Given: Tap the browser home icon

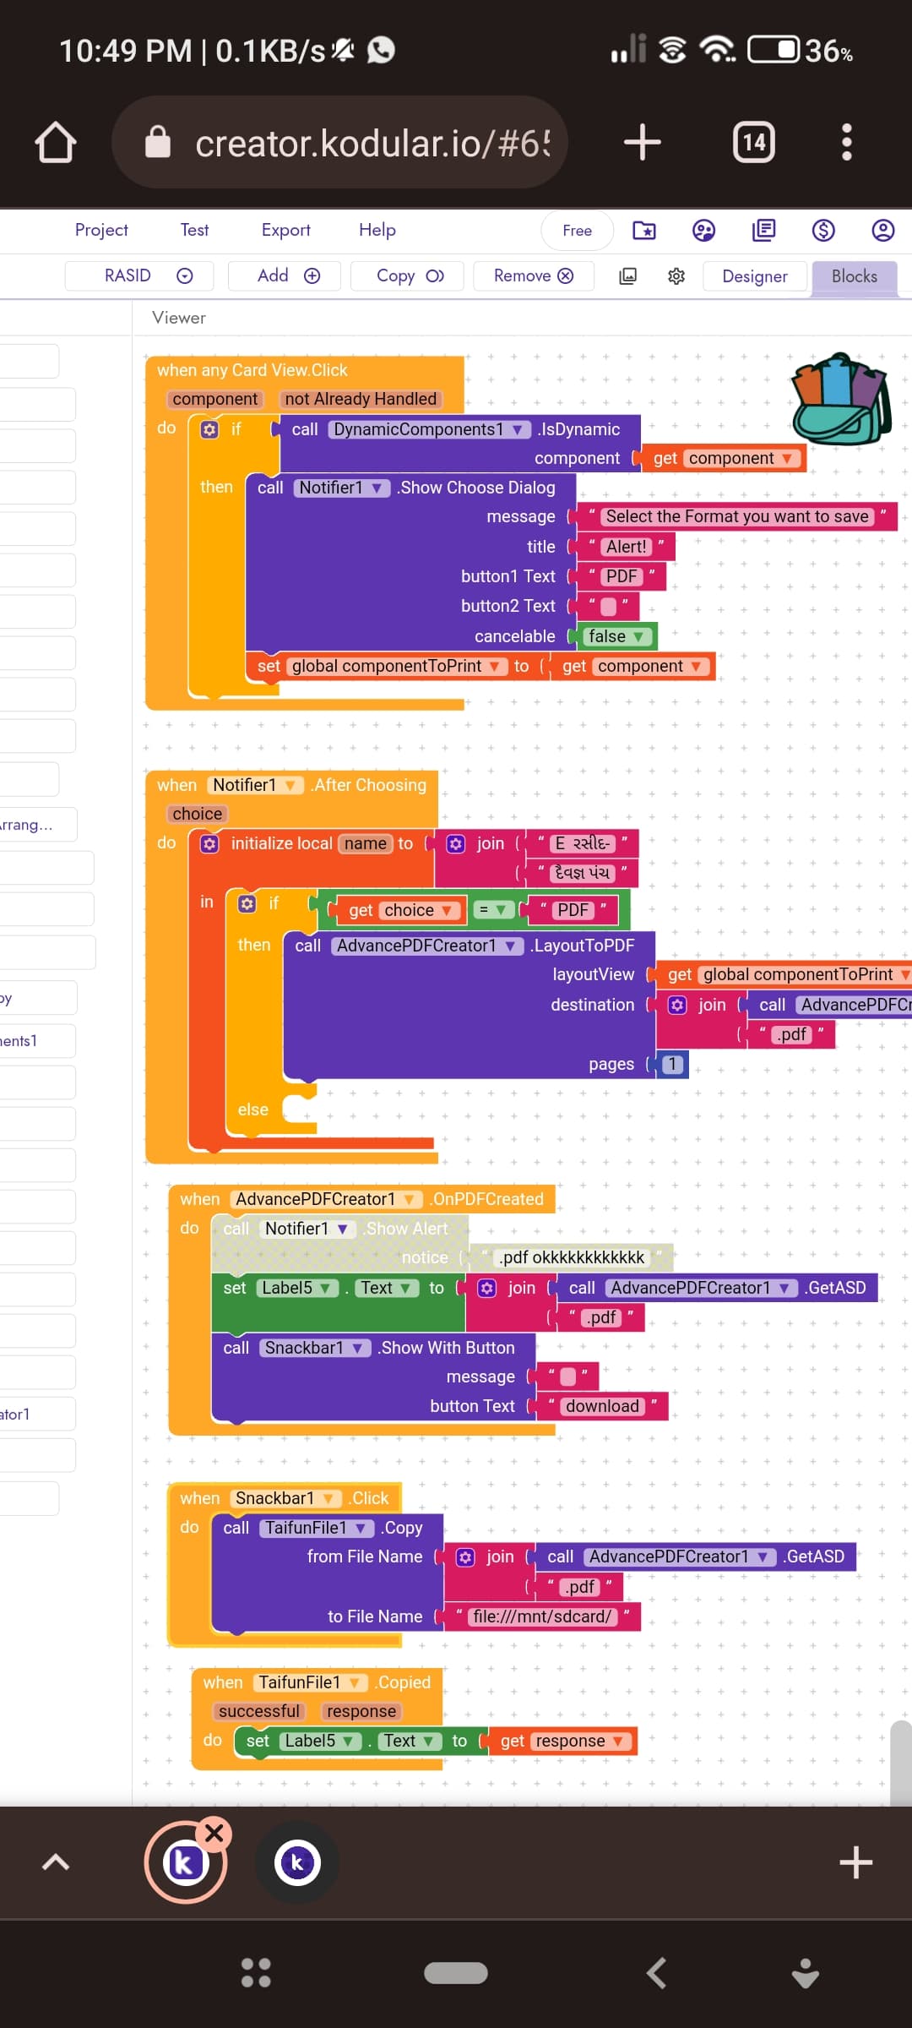Looking at the screenshot, I should tap(56, 142).
